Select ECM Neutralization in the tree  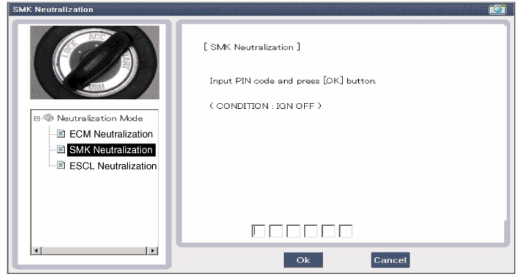(111, 134)
